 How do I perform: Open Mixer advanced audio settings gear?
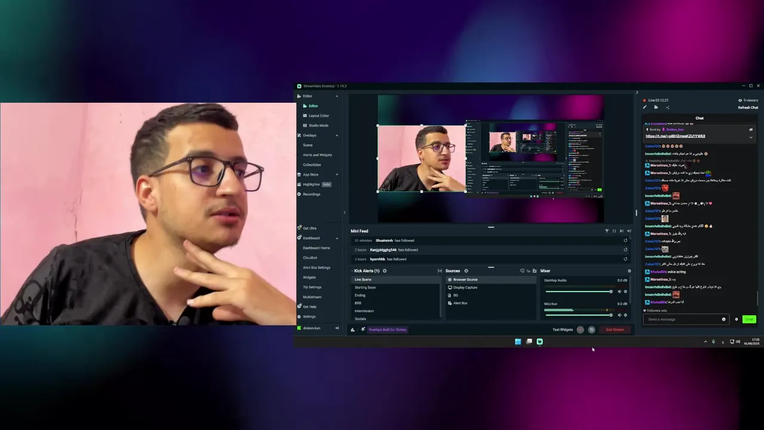point(629,271)
